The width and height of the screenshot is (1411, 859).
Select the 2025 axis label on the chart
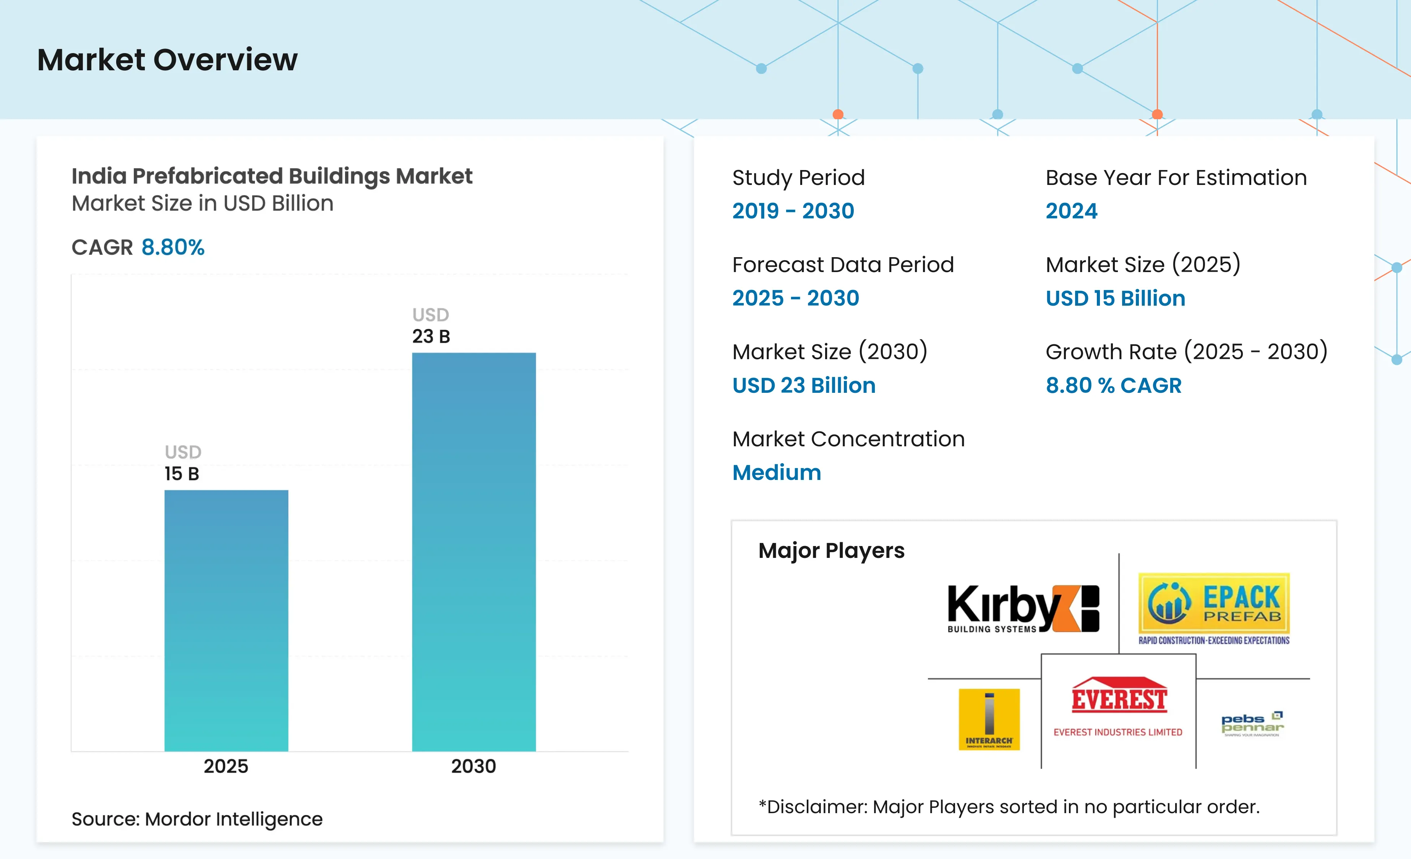click(x=225, y=766)
